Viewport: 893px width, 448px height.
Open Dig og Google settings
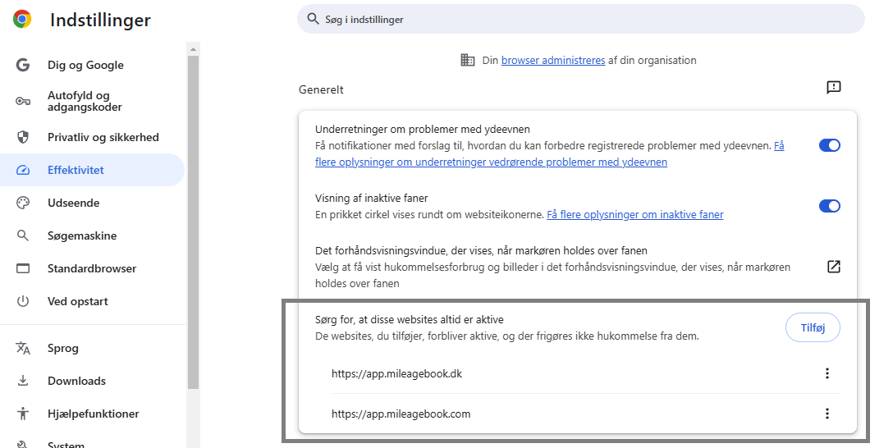tap(92, 65)
